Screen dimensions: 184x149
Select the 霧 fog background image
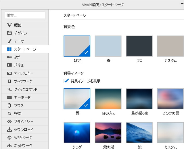pos(77,99)
